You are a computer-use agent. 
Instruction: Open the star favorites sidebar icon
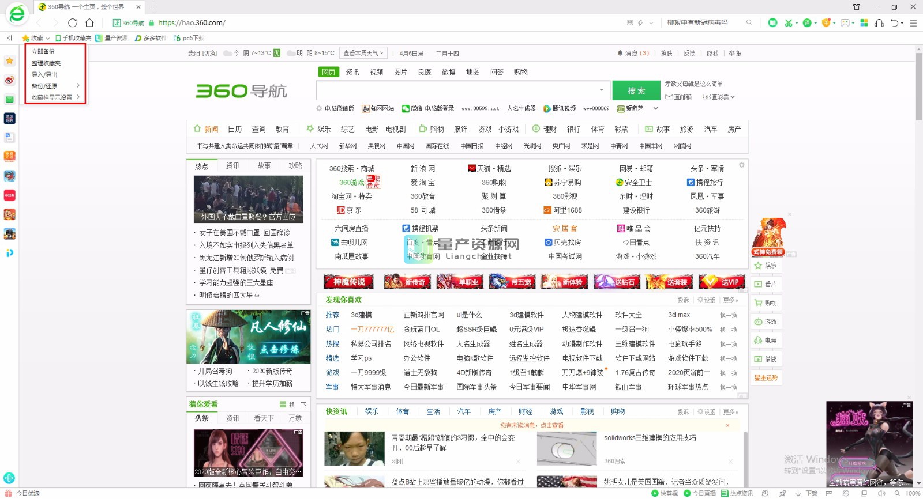[x=9, y=61]
